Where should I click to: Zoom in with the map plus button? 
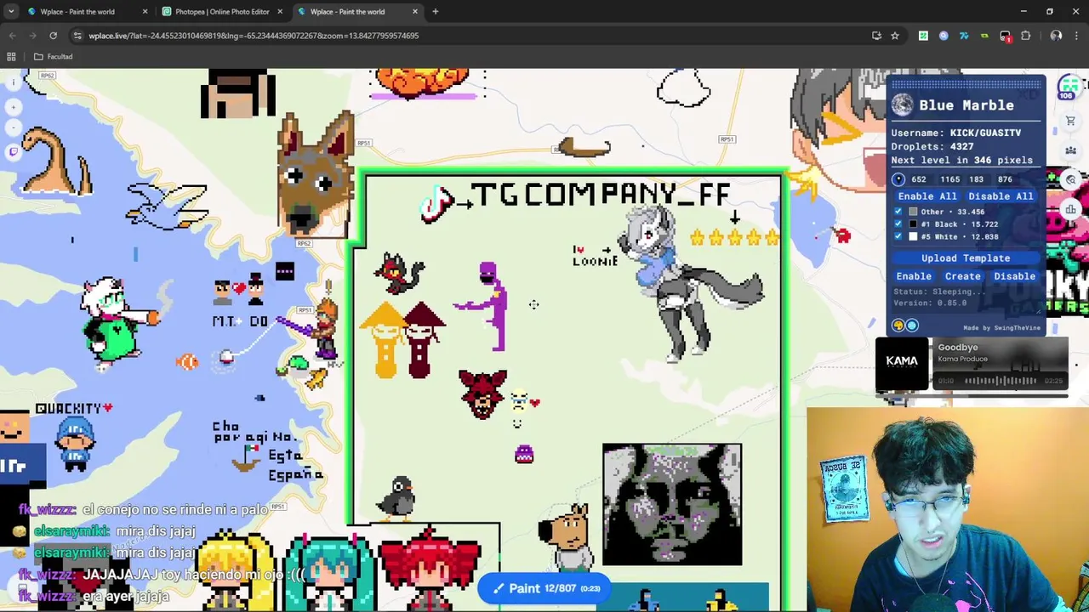tap(13, 107)
